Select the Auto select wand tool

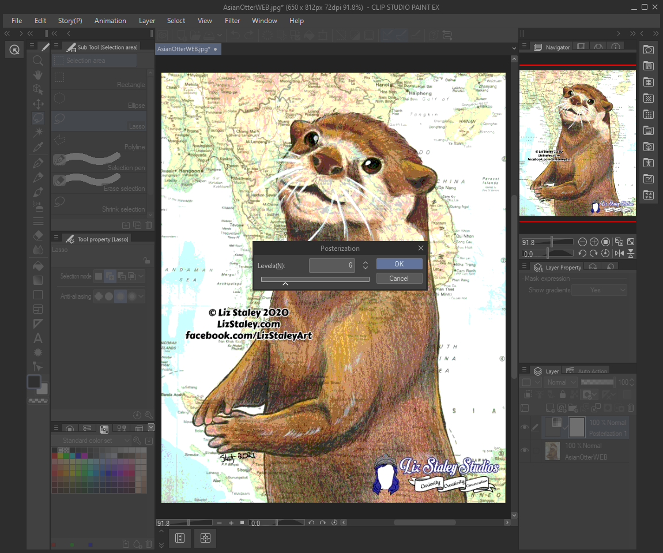pyautogui.click(x=38, y=133)
